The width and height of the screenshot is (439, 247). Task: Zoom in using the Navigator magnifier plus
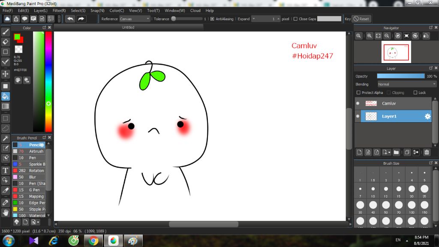pos(370,36)
